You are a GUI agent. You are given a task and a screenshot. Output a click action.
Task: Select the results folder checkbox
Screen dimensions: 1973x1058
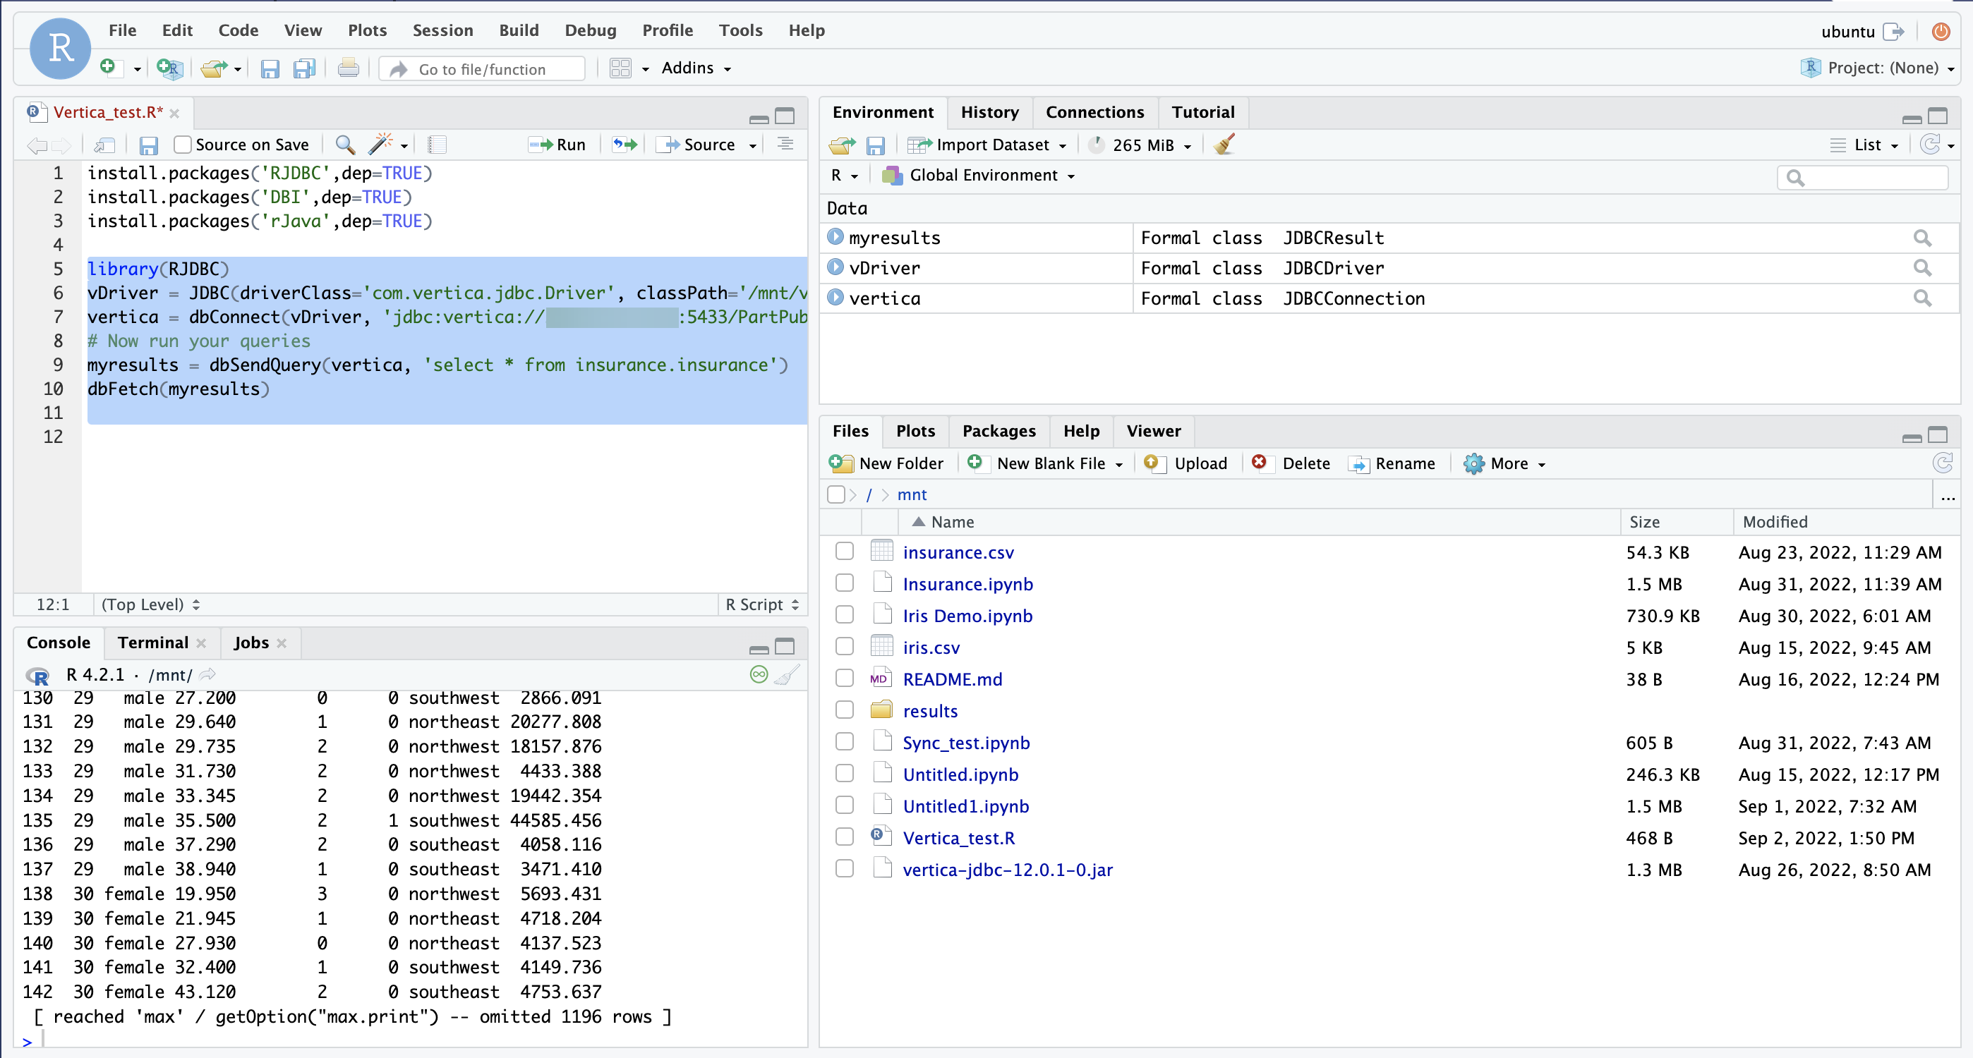point(844,710)
